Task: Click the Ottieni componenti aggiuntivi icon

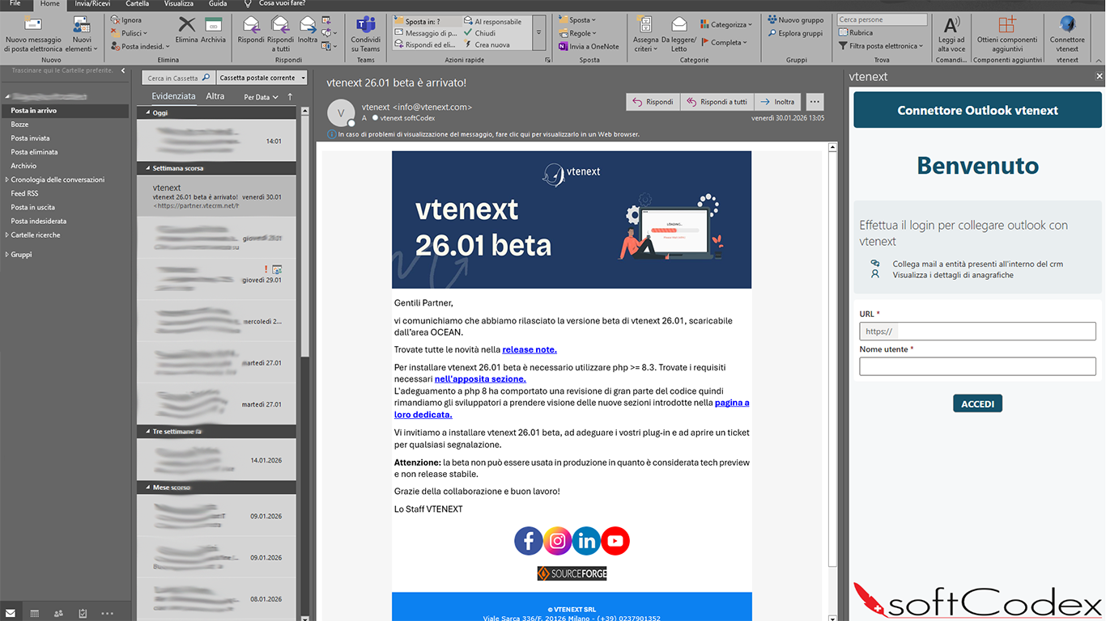Action: (x=1006, y=23)
